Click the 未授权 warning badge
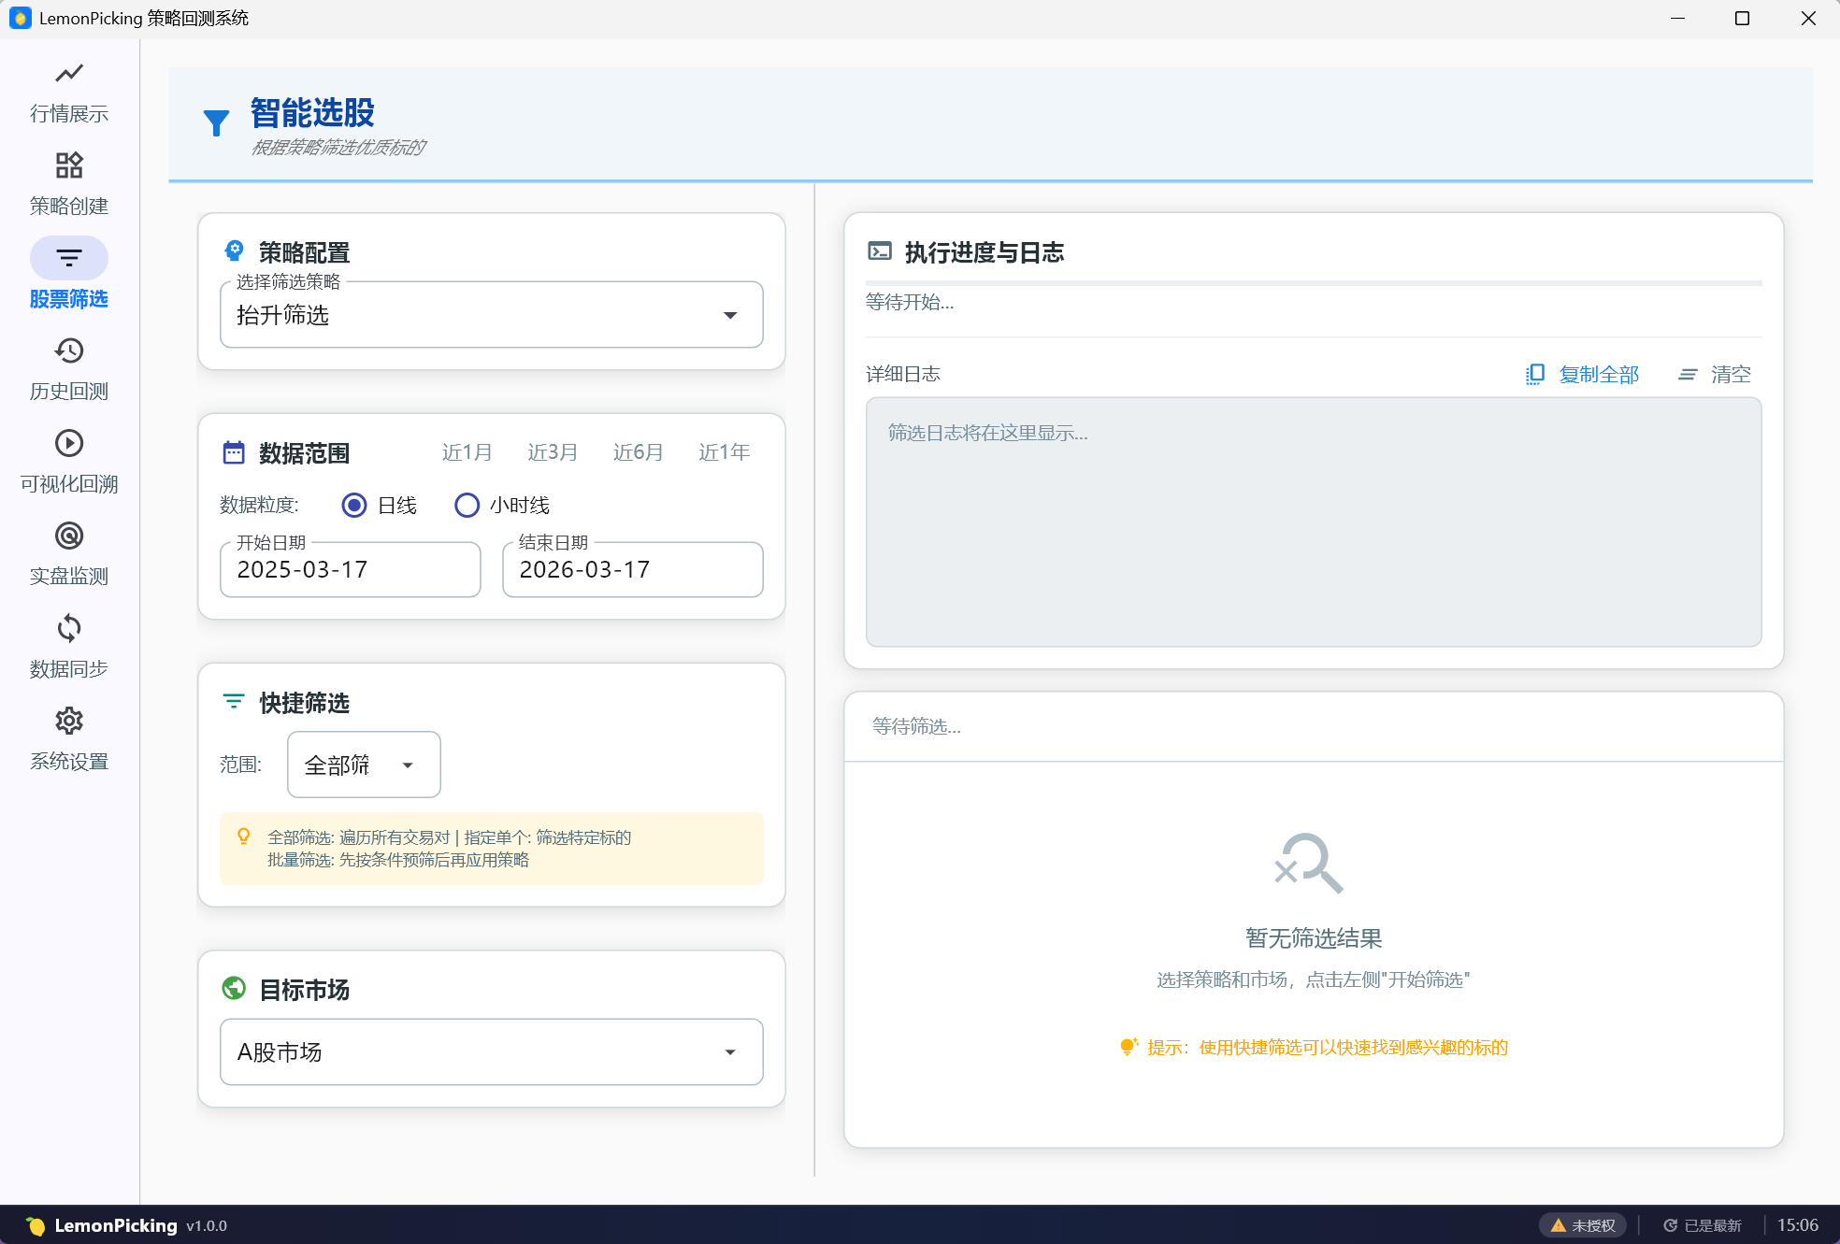The height and width of the screenshot is (1244, 1840). pyautogui.click(x=1583, y=1225)
